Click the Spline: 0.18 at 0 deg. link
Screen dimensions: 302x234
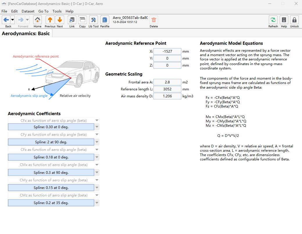click(x=51, y=157)
